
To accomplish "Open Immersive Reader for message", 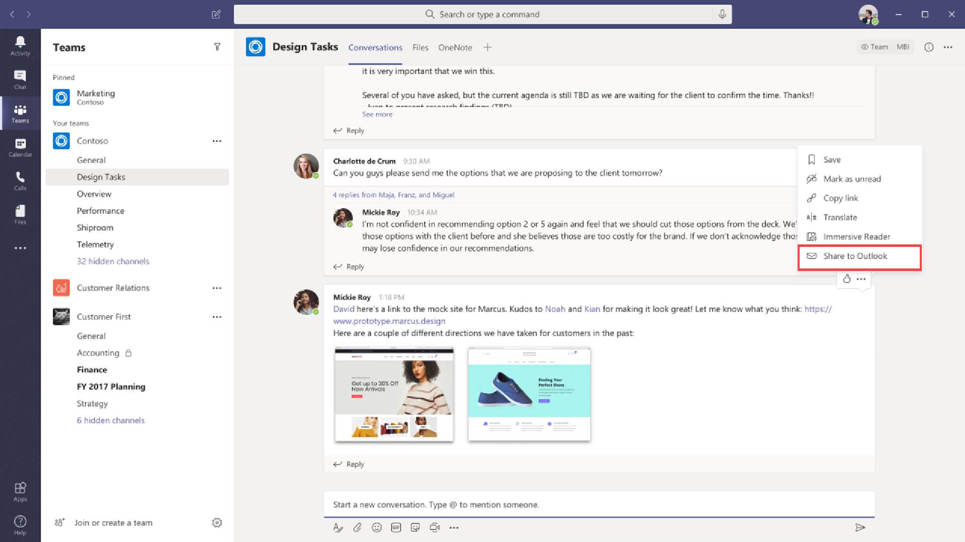I will pos(855,236).
